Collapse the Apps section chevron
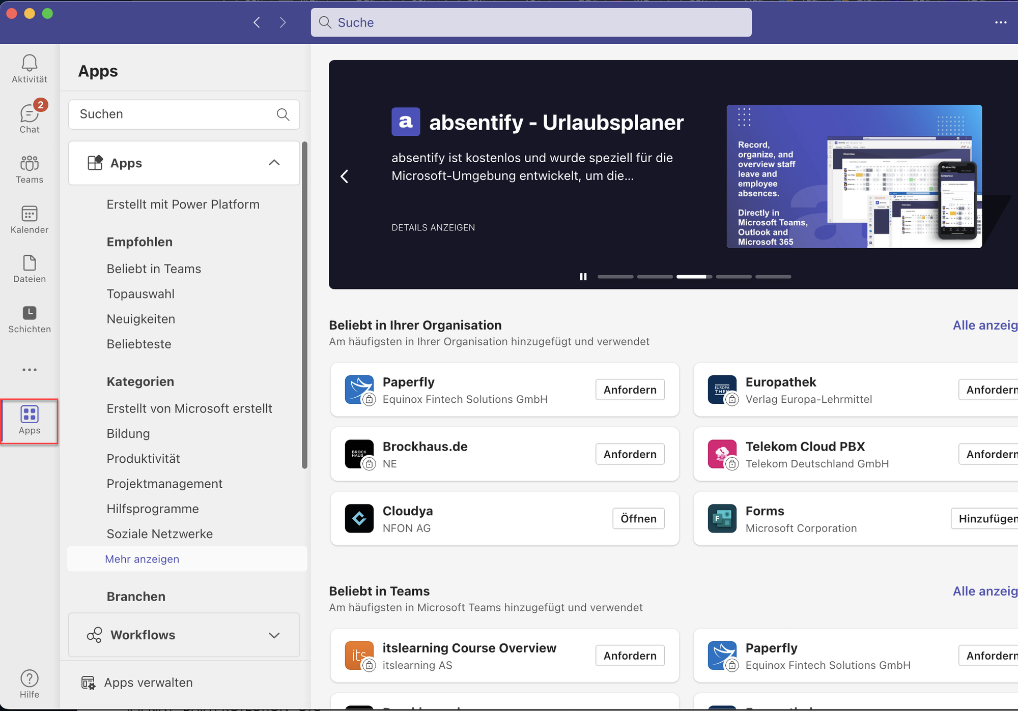 [274, 163]
